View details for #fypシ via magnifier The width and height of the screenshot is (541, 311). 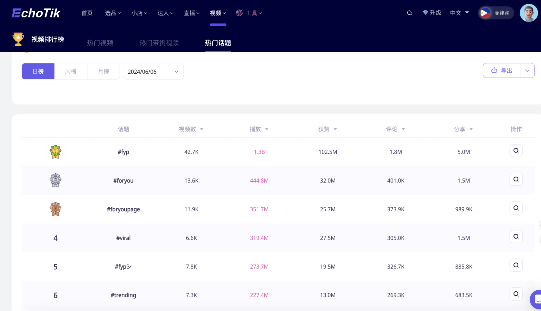(x=516, y=265)
